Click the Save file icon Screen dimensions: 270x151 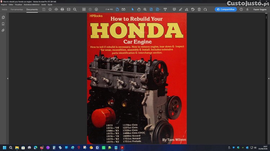click(44, 9)
